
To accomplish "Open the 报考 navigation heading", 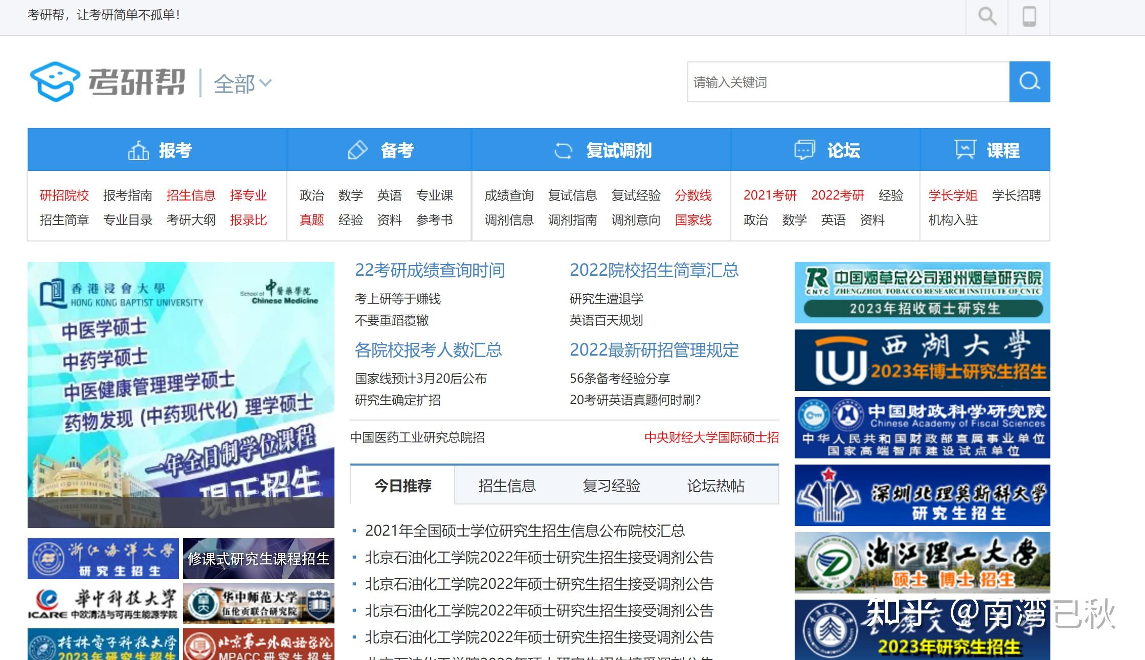I will pos(175,150).
